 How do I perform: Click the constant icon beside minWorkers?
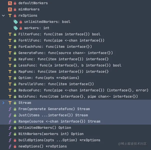pyautogui.click(x=10, y=9)
